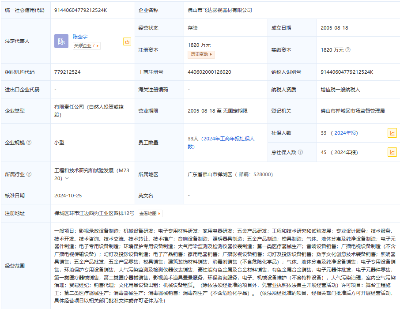Screen dimensions: 400x309
Task: Open the 陈奎宇 profile link
Action: click(80, 37)
